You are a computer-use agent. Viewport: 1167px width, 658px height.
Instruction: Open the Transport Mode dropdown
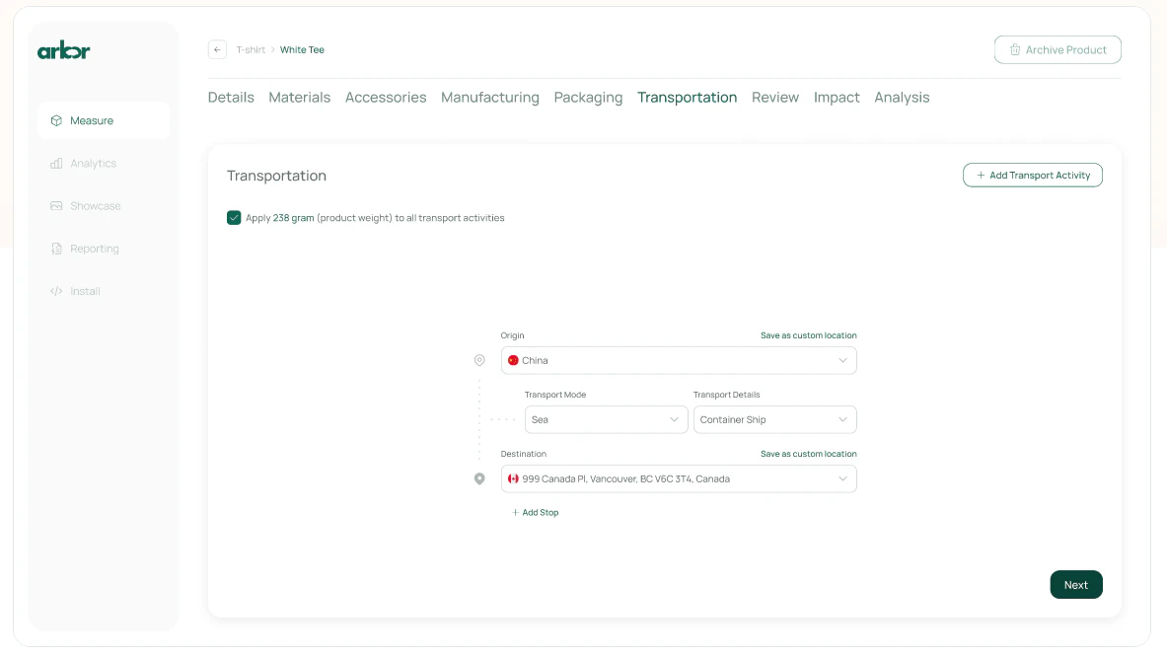(x=606, y=419)
